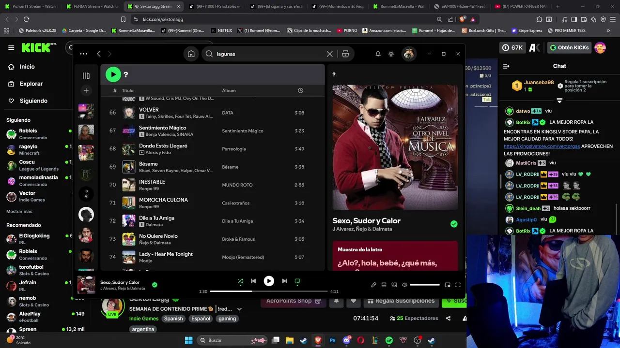This screenshot has height=348, width=620.
Task: Expand the stream title dropdown chevron
Action: [x=239, y=309]
